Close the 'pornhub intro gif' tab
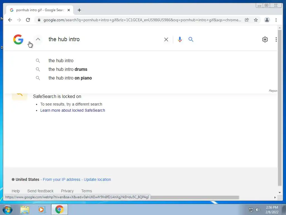 [69, 10]
